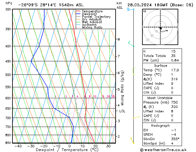The image size is (196, 152).
Task: Click the '30' temperature axis tick
Action: click(108, 146)
